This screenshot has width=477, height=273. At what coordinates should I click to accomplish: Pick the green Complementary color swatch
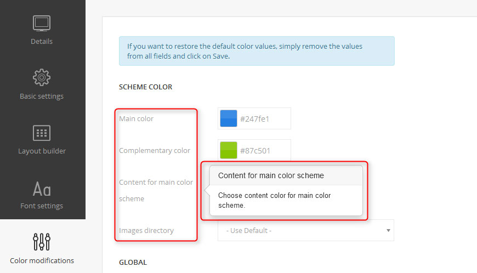pyautogui.click(x=229, y=150)
